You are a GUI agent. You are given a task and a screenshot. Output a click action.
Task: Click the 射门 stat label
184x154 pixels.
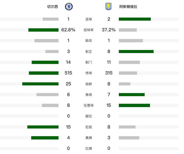tap(89, 62)
